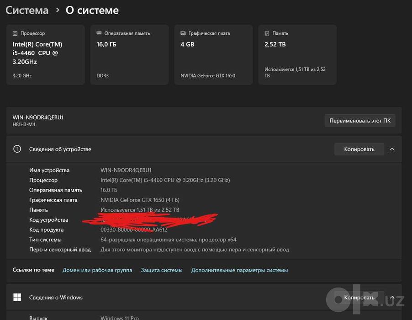Screen dimensions: 412x320
Task: Click the disk icon in Память card
Action: point(267,33)
